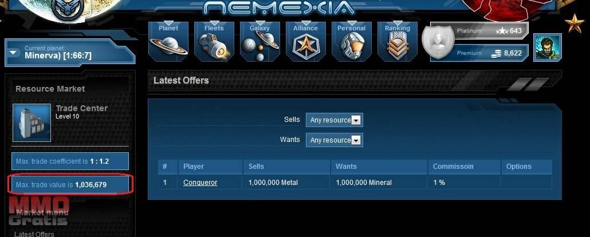Click the Max. trade value box
The width and height of the screenshot is (590, 237).
point(70,185)
